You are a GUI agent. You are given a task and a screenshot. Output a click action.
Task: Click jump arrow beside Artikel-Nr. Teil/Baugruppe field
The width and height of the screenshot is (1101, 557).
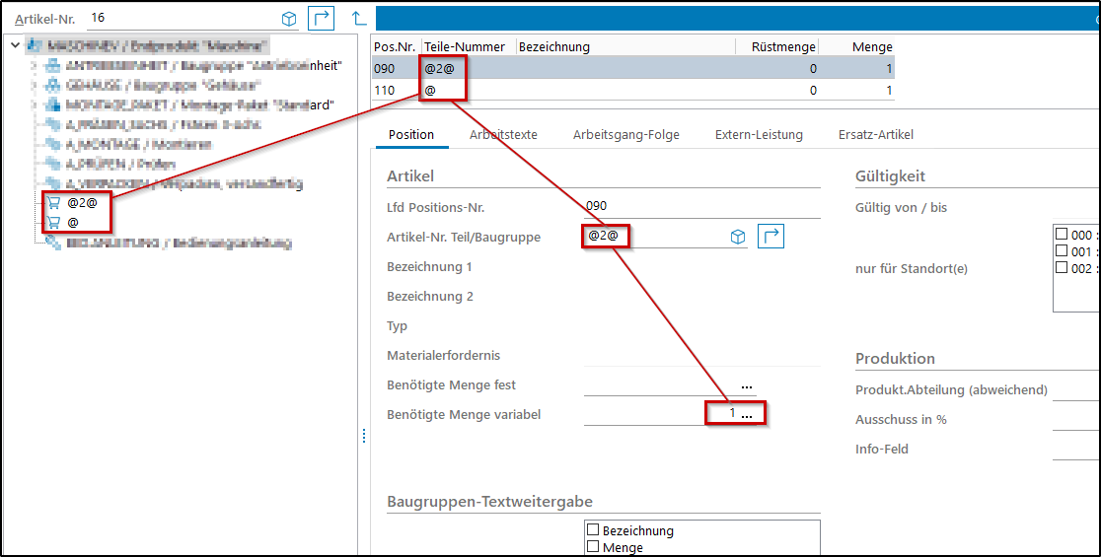pyautogui.click(x=771, y=237)
